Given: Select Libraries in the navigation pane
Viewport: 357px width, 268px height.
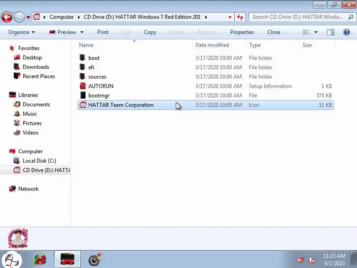Looking at the screenshot, I should coord(28,95).
